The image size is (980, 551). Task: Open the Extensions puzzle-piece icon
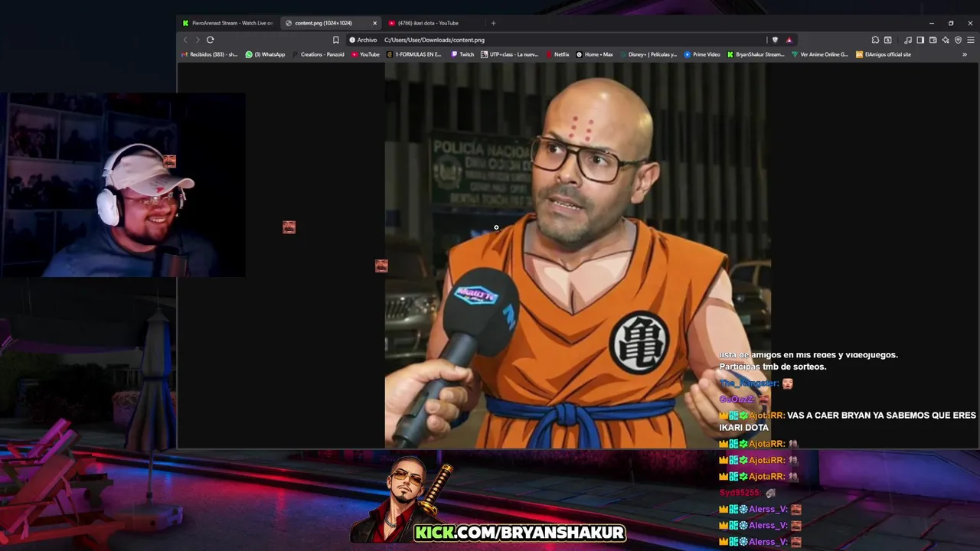point(875,40)
